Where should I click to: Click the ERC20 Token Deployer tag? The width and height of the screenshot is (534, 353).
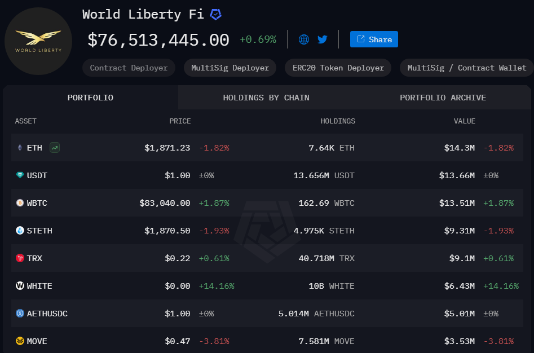tap(338, 68)
